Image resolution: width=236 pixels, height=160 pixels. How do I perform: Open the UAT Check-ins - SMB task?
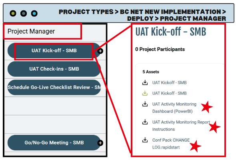pyautogui.click(x=54, y=69)
